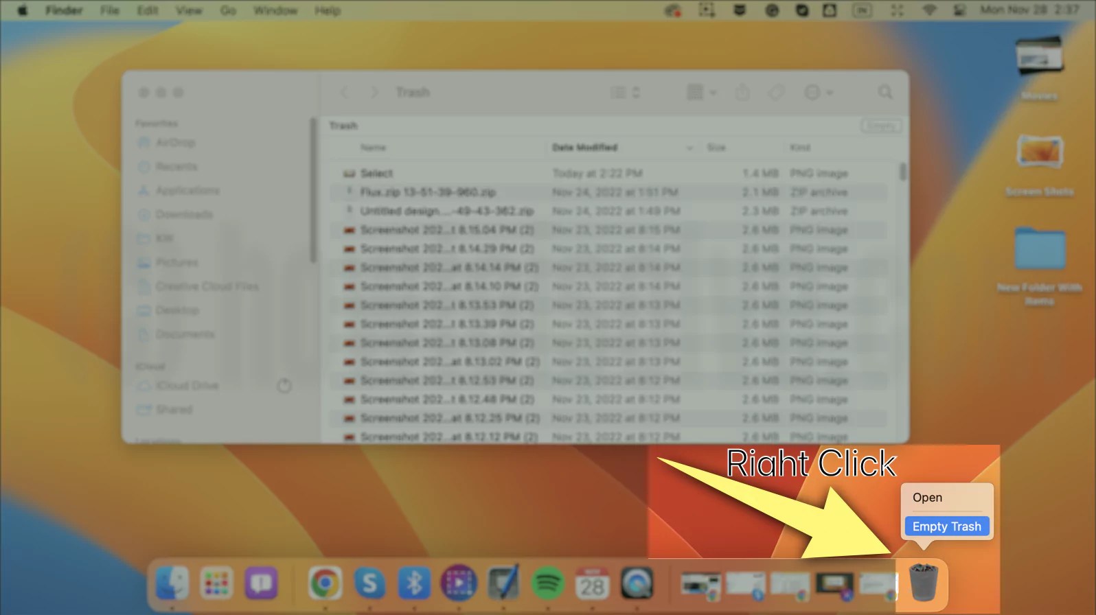Screen dimensions: 1096x615
Task: Open the view switcher in Finder toolbar
Action: click(x=626, y=92)
